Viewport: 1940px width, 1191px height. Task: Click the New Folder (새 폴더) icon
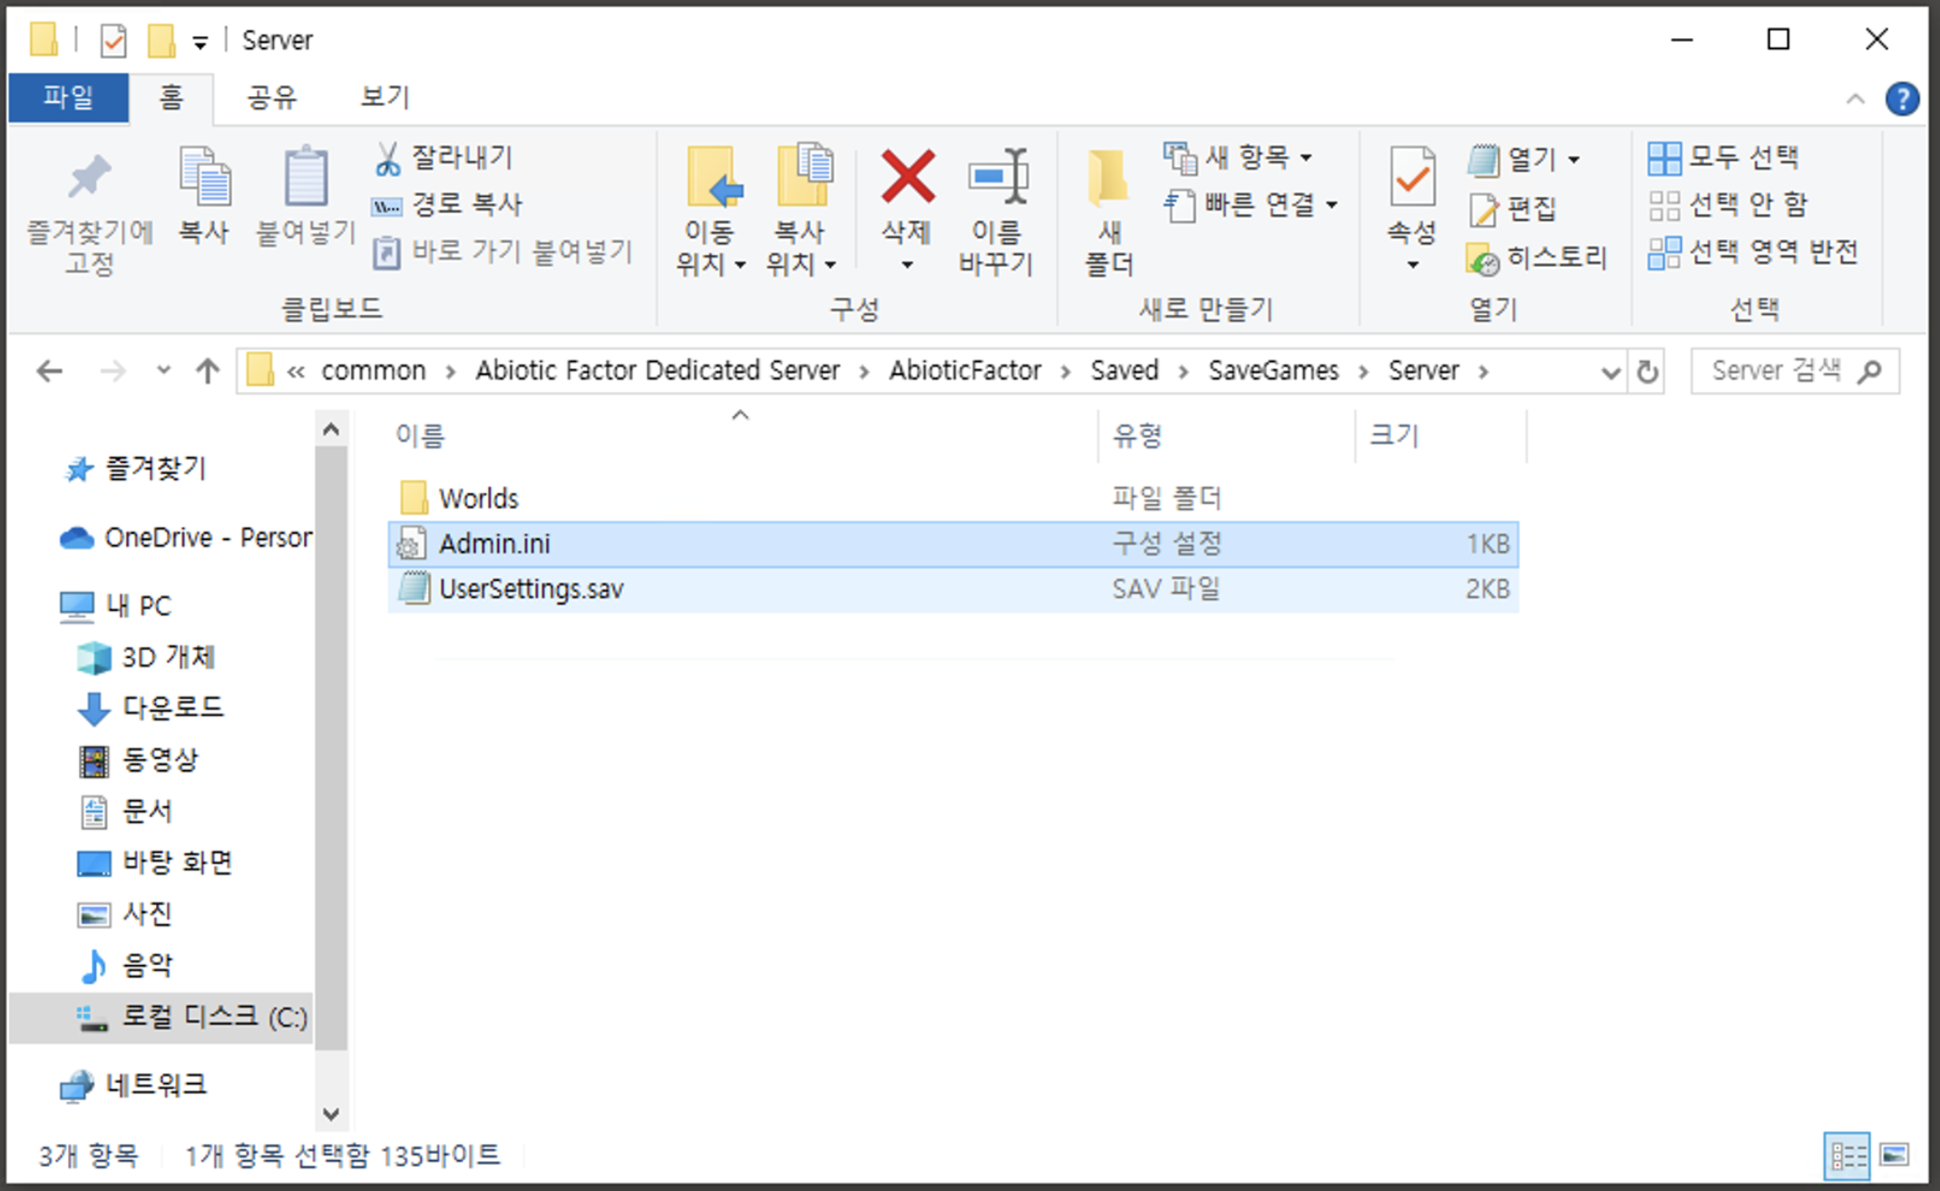(1108, 177)
